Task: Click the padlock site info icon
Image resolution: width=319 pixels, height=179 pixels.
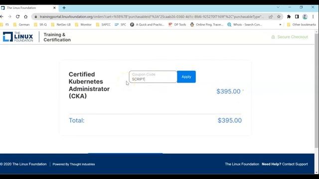Action: point(36,16)
